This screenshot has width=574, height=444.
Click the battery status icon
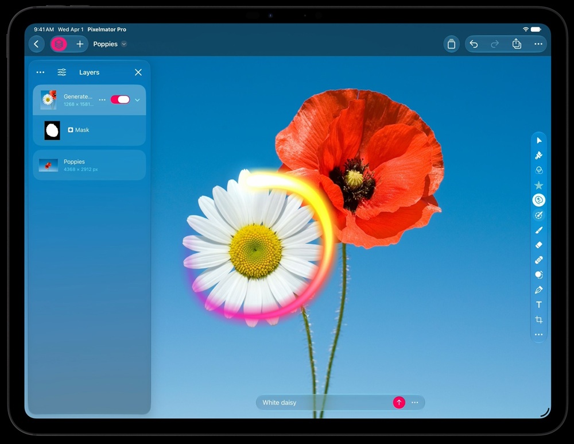(536, 29)
